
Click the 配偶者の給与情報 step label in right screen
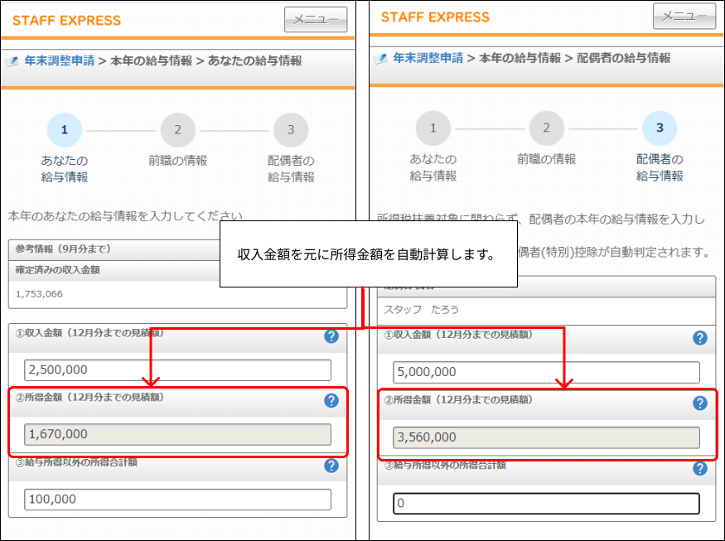pyautogui.click(x=660, y=167)
